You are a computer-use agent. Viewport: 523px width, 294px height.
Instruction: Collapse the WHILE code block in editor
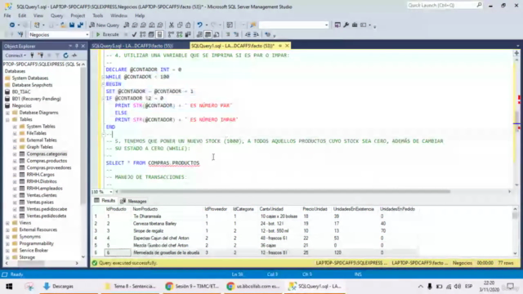104,77
